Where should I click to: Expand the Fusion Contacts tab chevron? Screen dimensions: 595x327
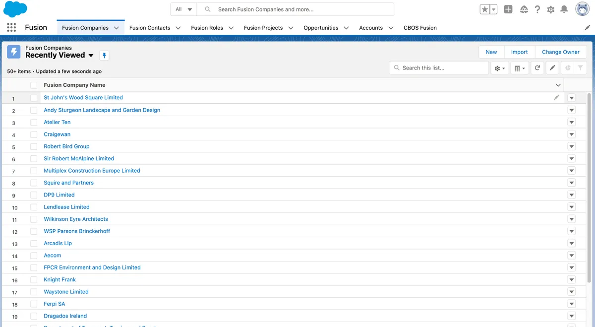(178, 28)
